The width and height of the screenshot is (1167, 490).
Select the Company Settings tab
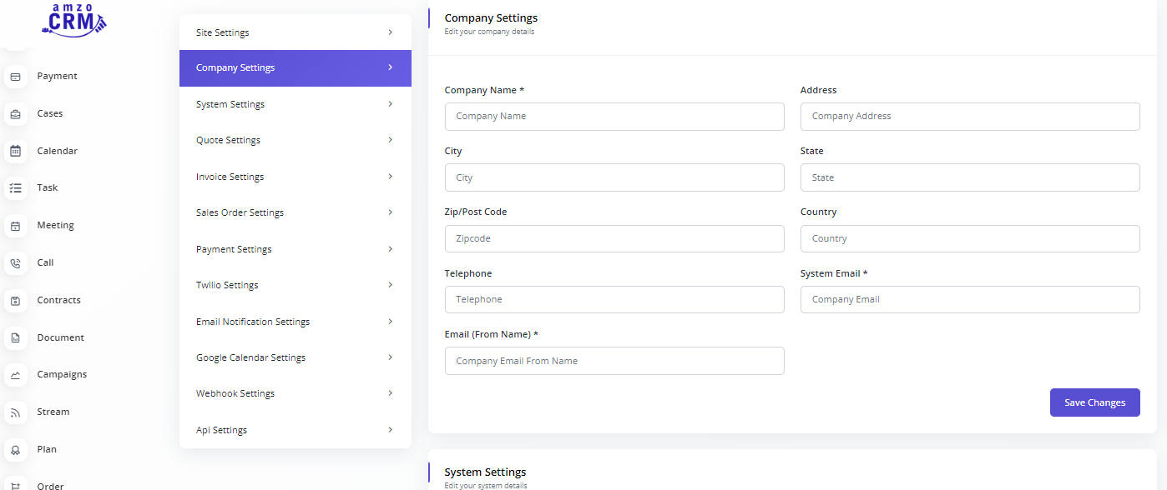[296, 68]
